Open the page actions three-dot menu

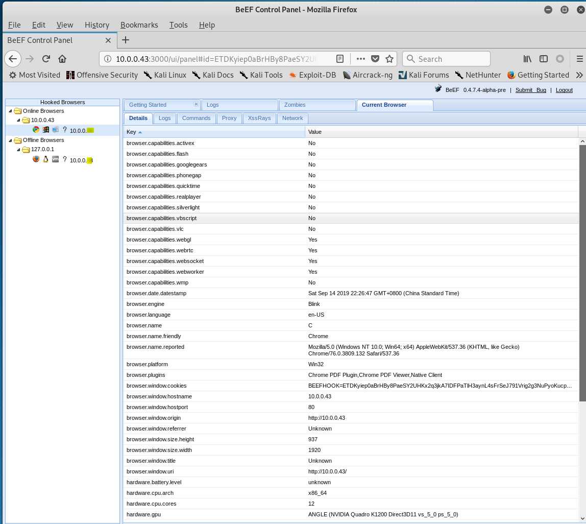[x=361, y=59]
